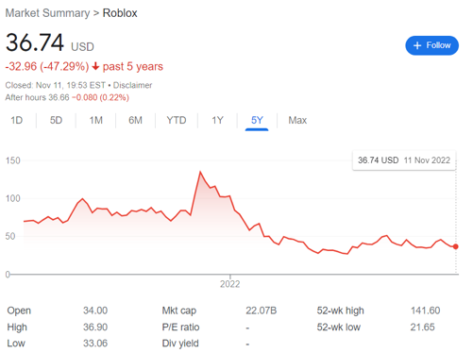Select the 1D time range tab

pos(17,120)
